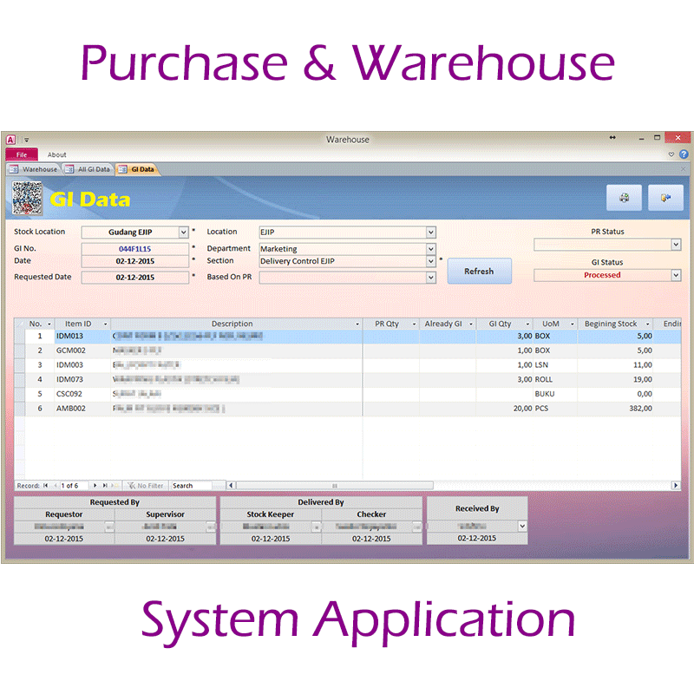Viewport: 694px width, 694px height.
Task: Click the Print button with printer icon
Action: (623, 198)
